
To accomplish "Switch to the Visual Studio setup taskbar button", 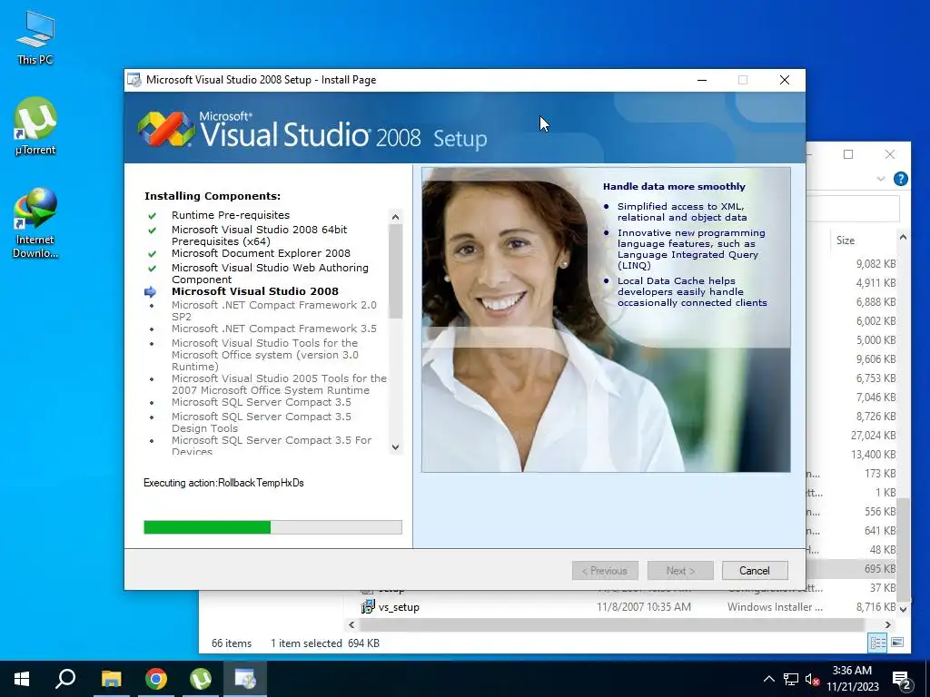I will (x=245, y=679).
